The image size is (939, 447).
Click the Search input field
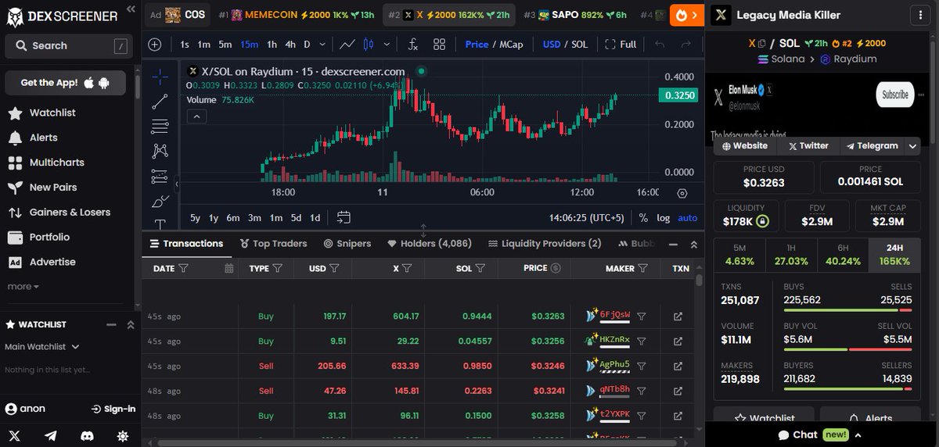click(67, 46)
